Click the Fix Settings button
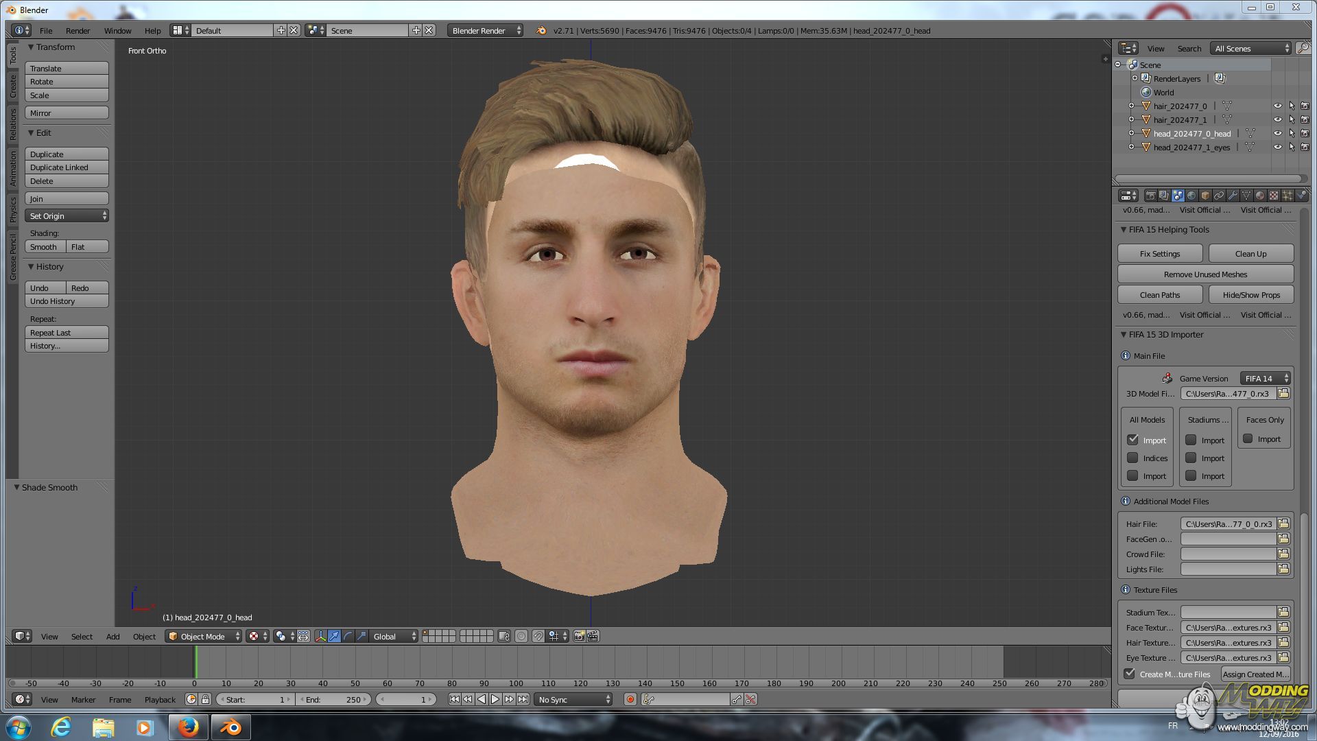Image resolution: width=1317 pixels, height=741 pixels. 1159,254
